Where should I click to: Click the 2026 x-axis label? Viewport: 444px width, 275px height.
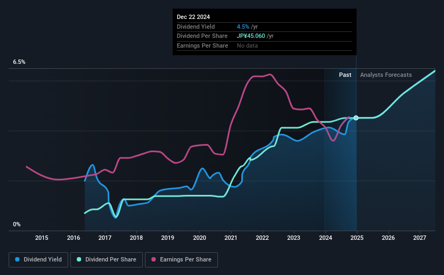pos(388,238)
